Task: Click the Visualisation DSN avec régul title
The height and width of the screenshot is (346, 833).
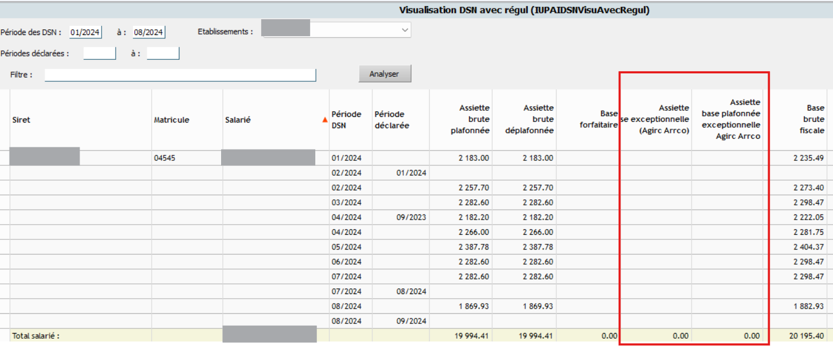Action: [x=525, y=10]
